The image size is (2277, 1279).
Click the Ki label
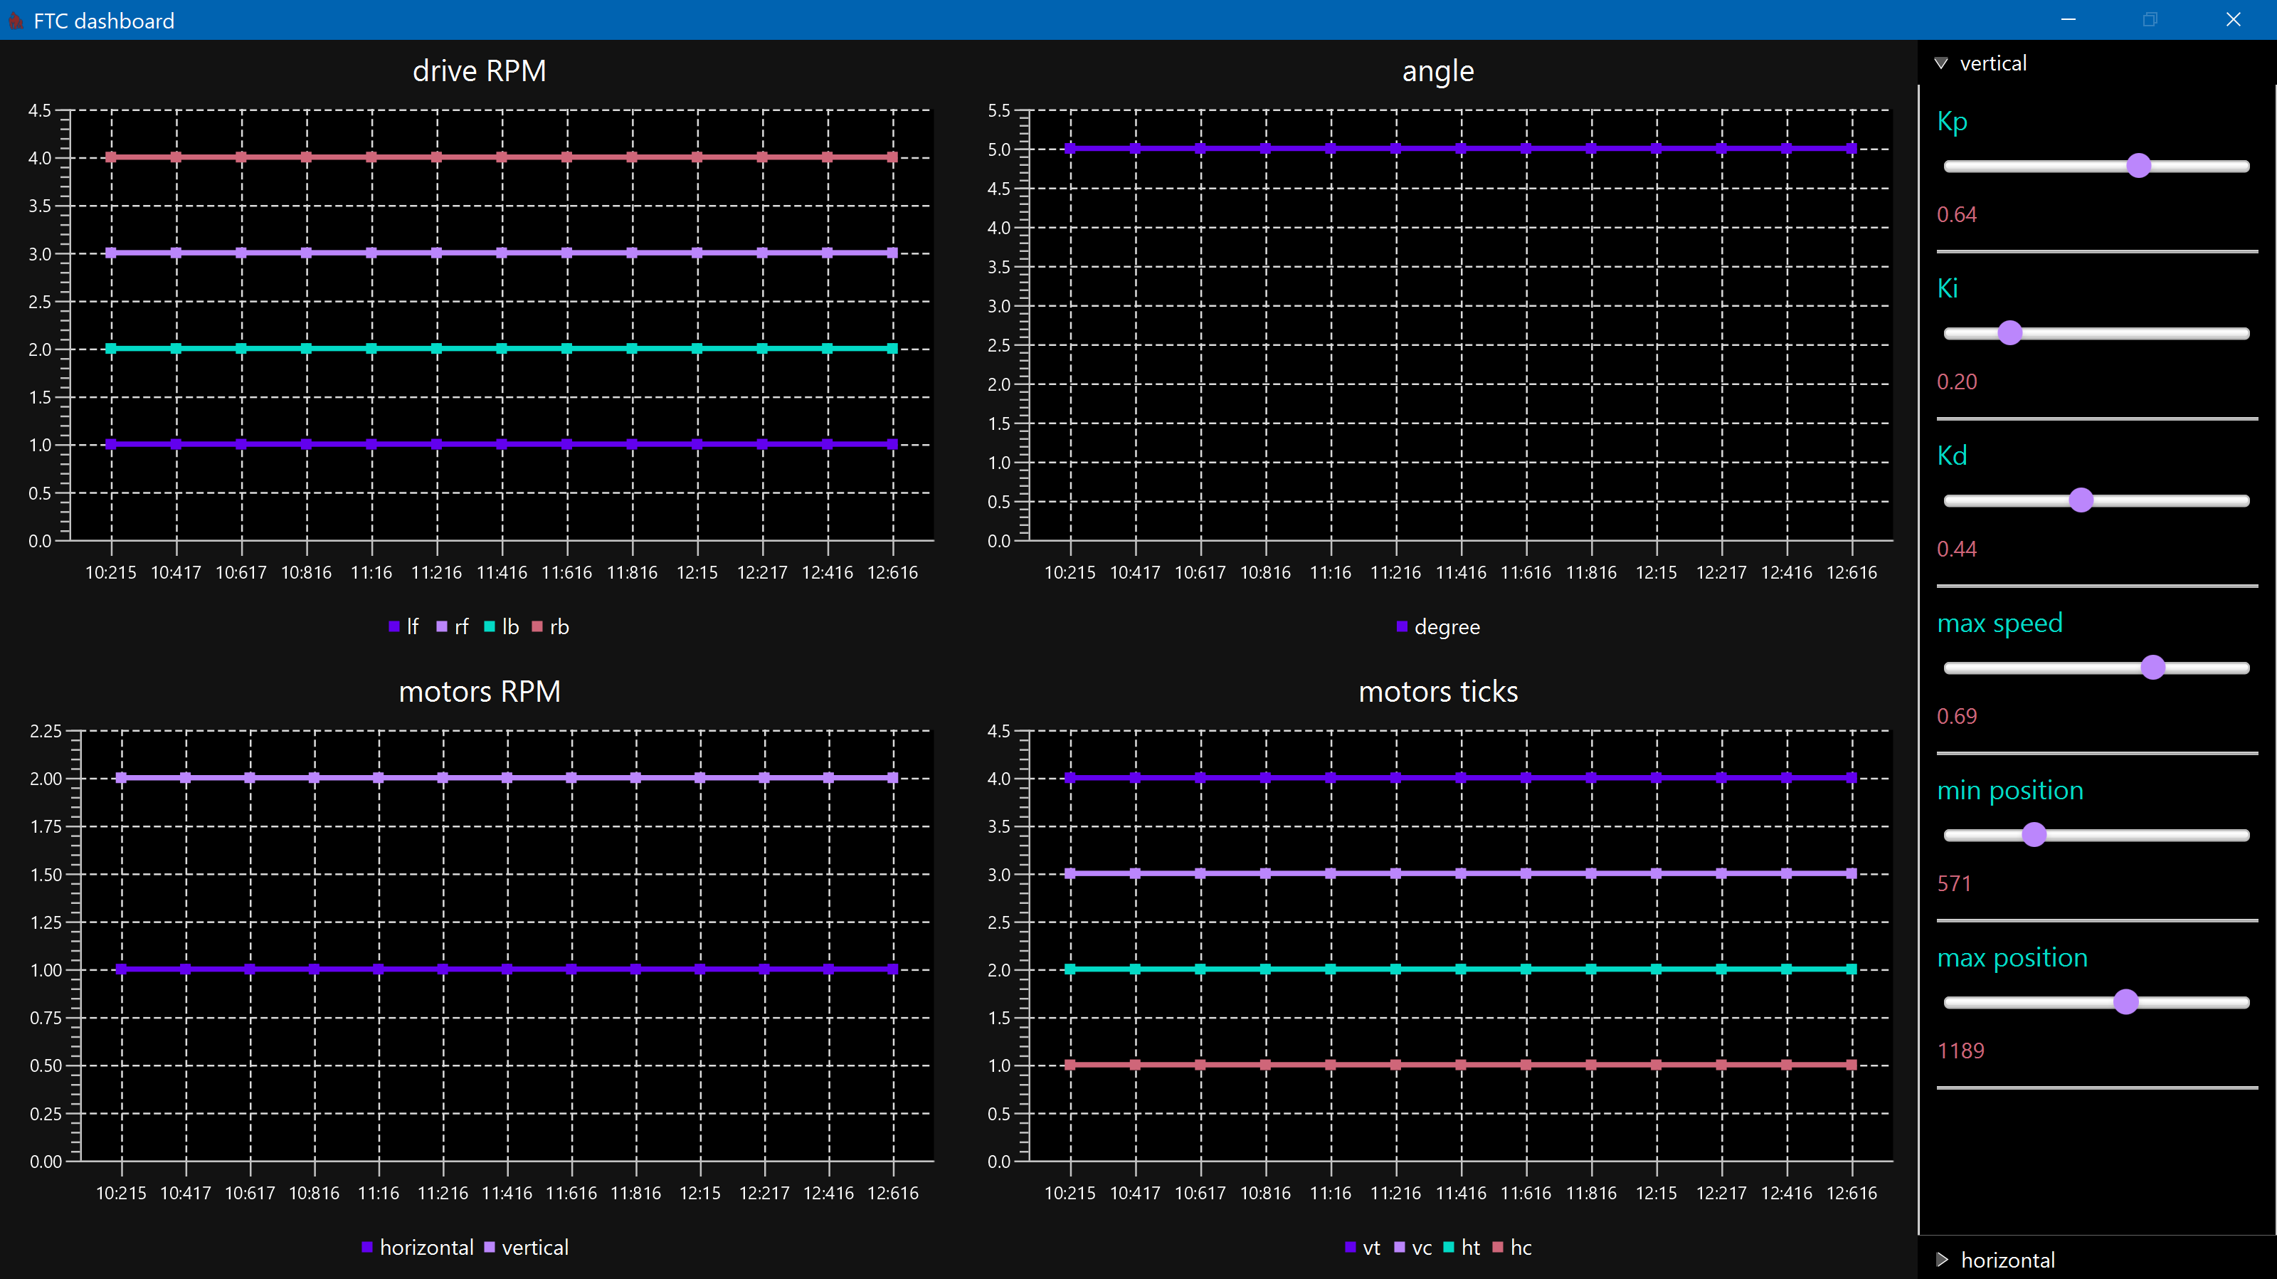pyautogui.click(x=1948, y=288)
